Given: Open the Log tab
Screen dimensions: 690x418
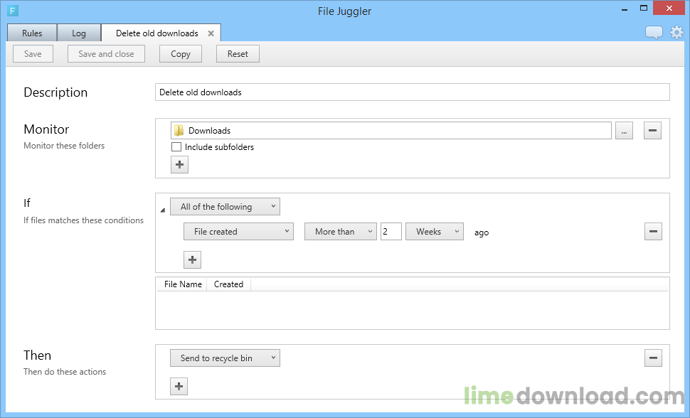Looking at the screenshot, I should pyautogui.click(x=79, y=32).
